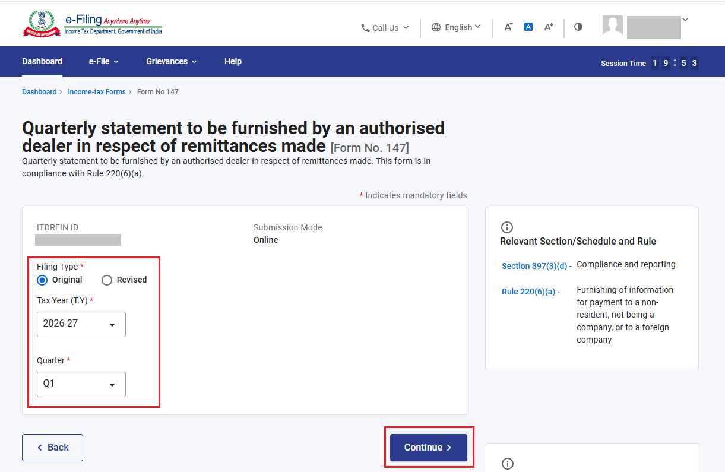Open the Tax Year 2026-27 dropdown

pos(81,324)
